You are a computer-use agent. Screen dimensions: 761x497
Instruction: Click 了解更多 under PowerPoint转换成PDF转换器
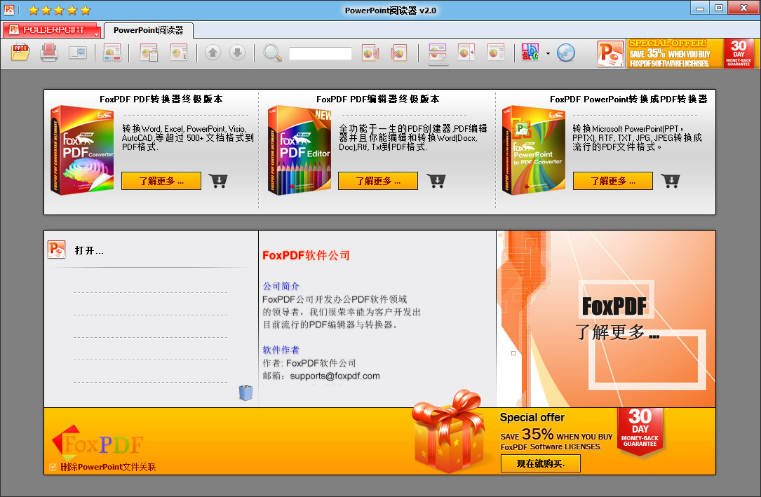613,181
